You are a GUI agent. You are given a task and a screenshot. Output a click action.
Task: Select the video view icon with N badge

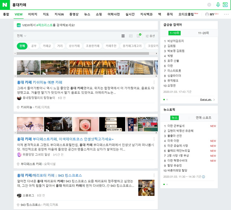(138, 36)
